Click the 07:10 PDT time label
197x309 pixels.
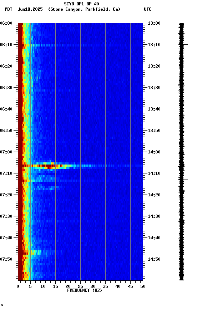click(x=6, y=173)
